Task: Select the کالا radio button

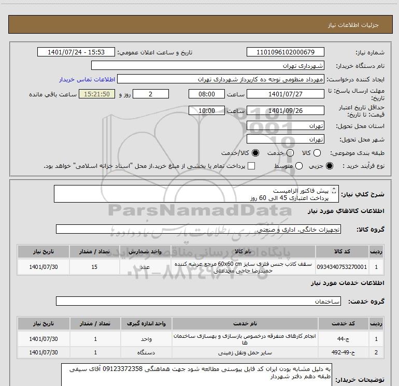Action: pos(317,153)
